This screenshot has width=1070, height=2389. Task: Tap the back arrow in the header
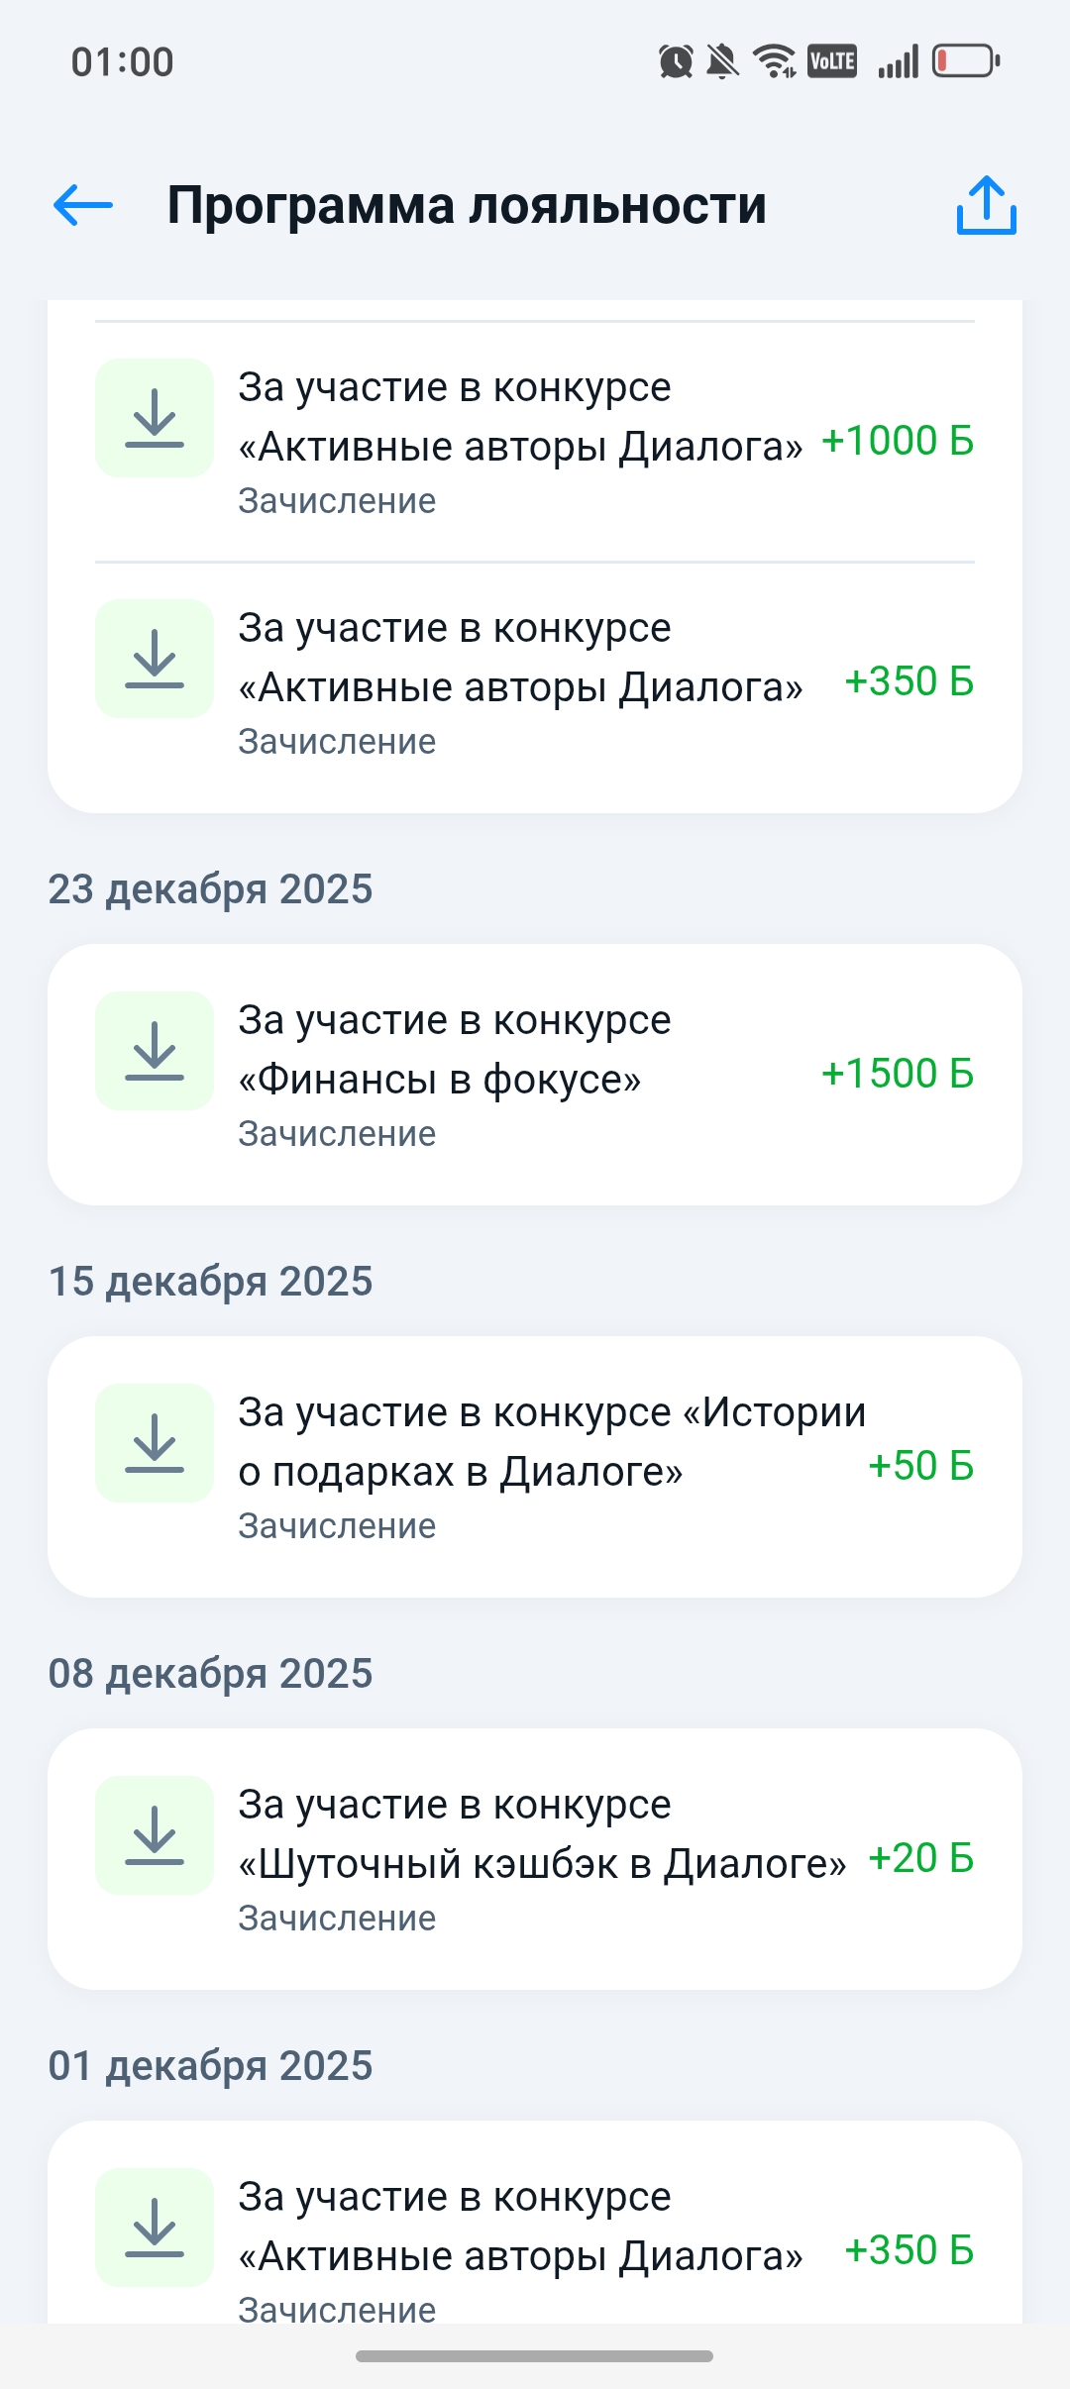pyautogui.click(x=83, y=205)
